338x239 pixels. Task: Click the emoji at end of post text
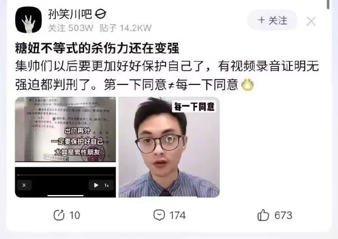click(x=247, y=84)
